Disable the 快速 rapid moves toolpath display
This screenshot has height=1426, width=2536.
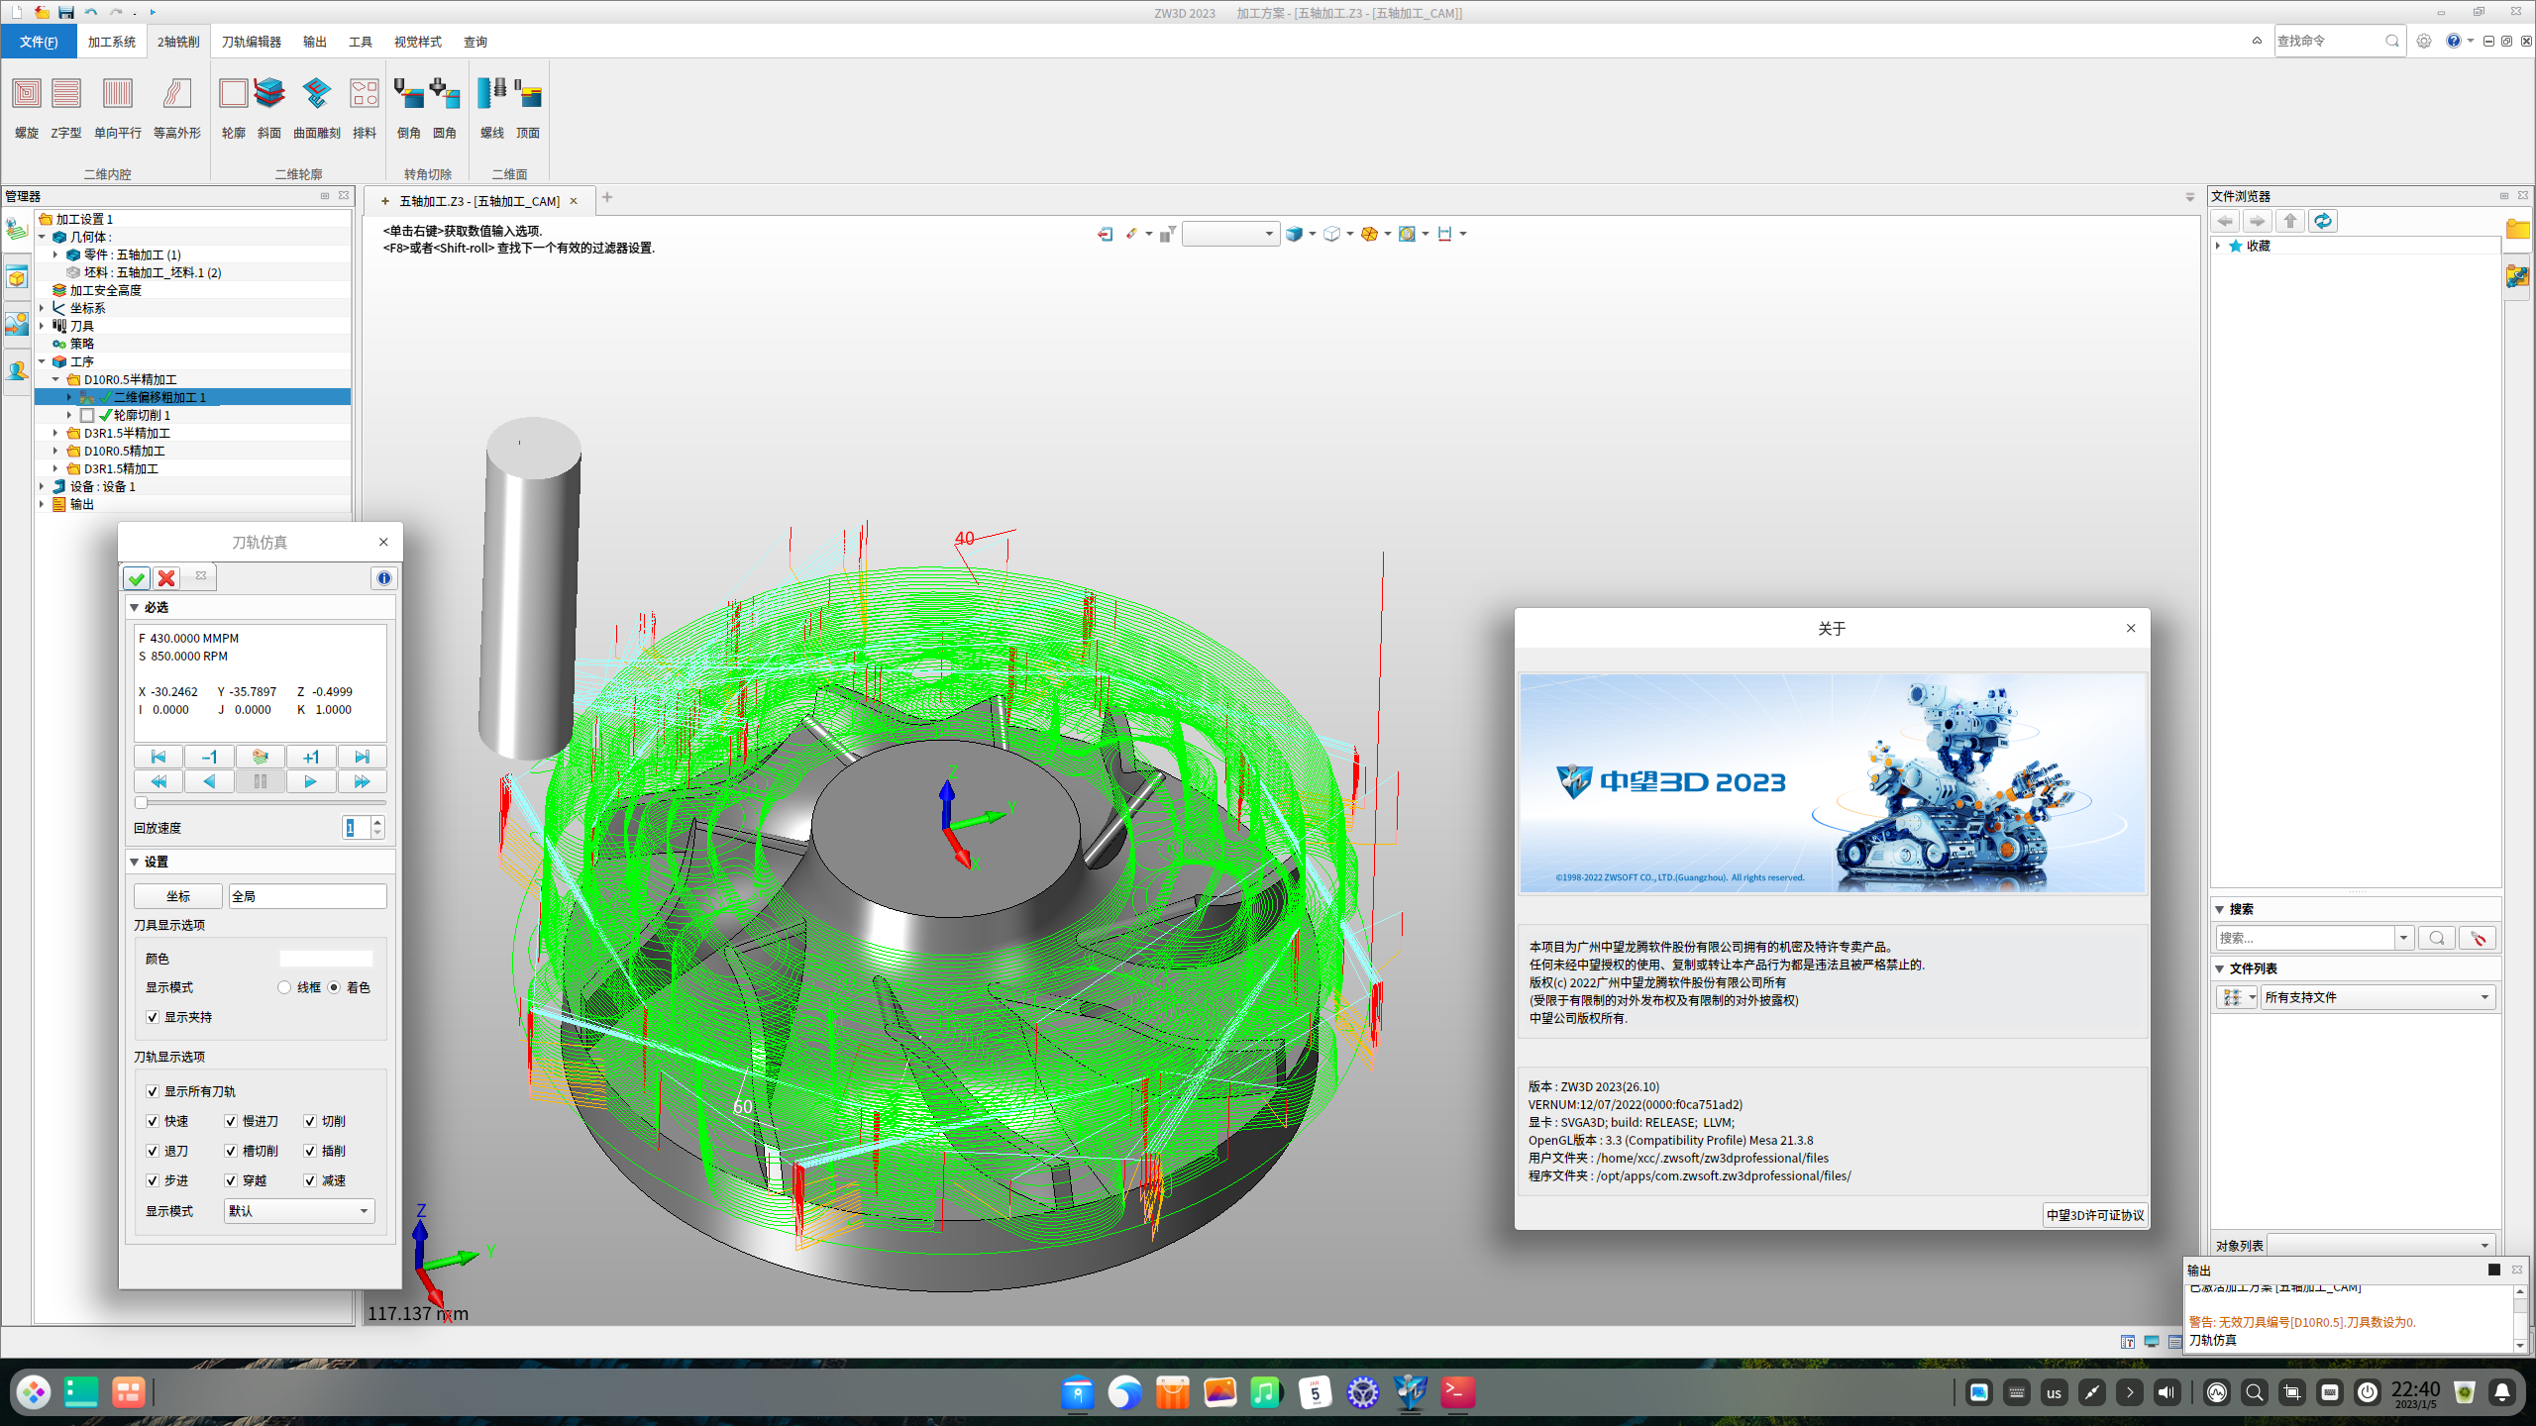pyautogui.click(x=153, y=1121)
